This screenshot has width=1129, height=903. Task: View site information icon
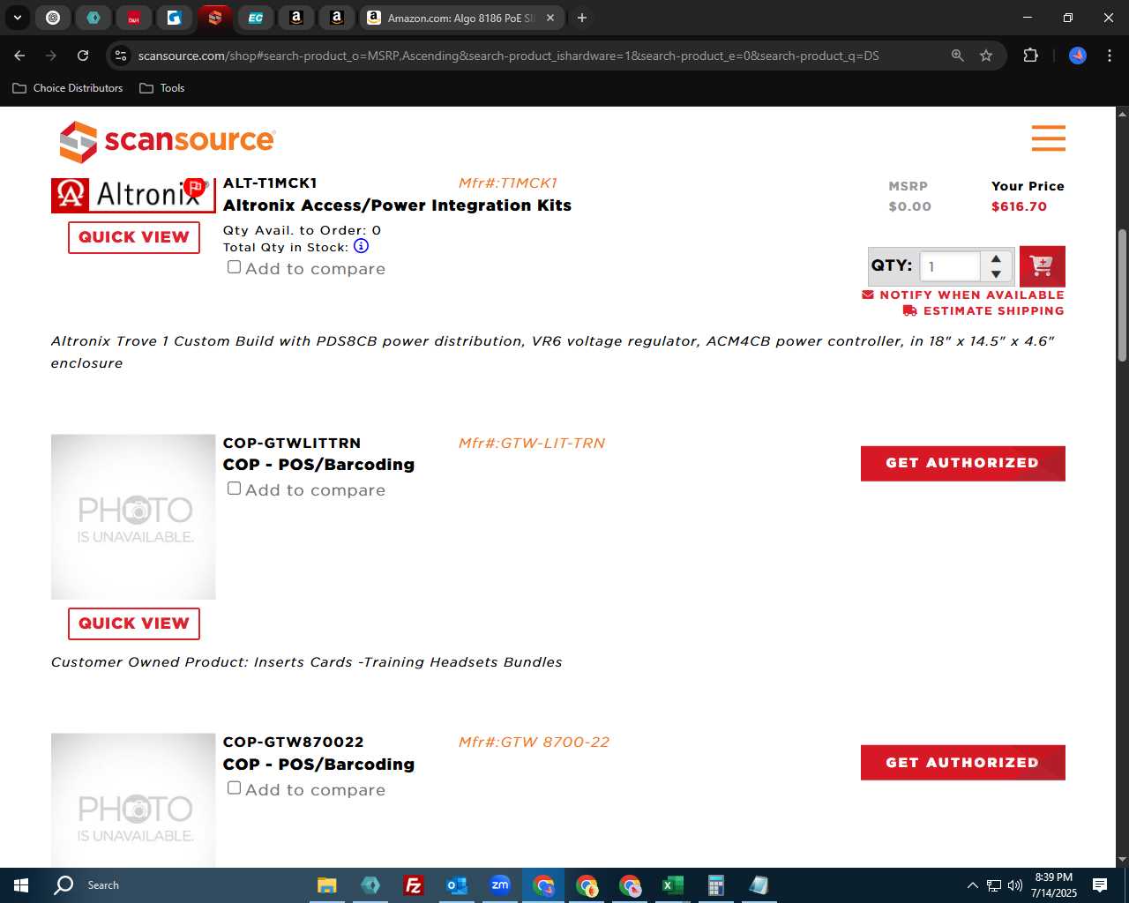(x=121, y=56)
